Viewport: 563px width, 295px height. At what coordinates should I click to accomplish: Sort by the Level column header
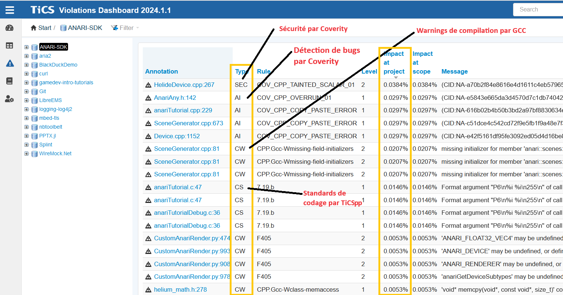coord(369,71)
